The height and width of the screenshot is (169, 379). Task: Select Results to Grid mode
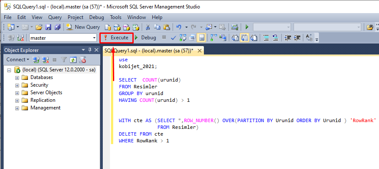point(244,38)
